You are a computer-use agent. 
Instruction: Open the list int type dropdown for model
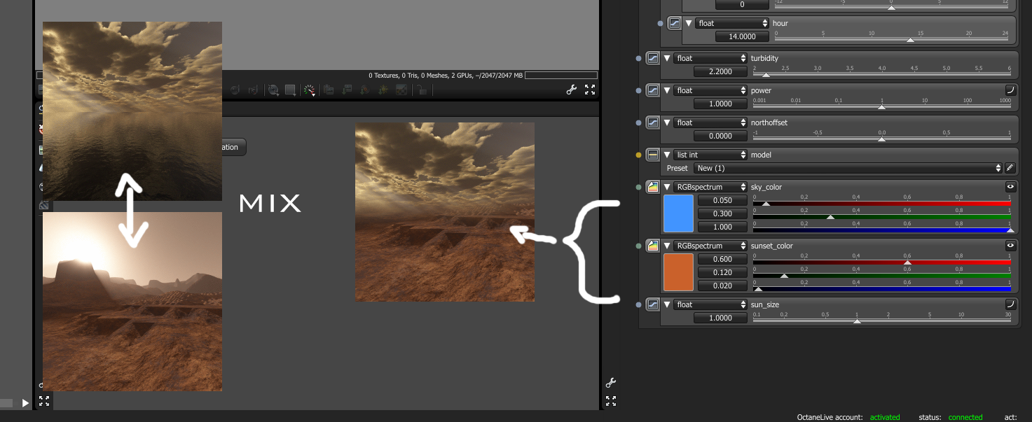pos(710,155)
